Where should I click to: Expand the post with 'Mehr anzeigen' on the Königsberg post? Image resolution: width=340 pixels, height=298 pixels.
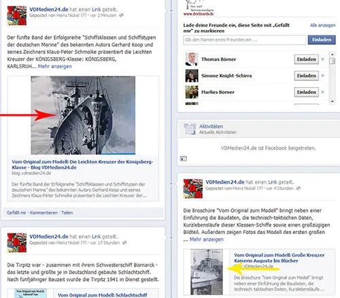(55, 67)
